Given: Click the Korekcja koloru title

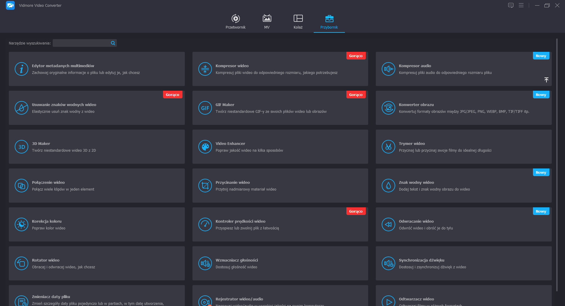Looking at the screenshot, I should [x=47, y=221].
